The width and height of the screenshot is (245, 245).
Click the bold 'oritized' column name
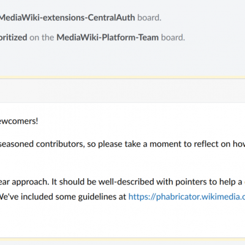point(13,37)
